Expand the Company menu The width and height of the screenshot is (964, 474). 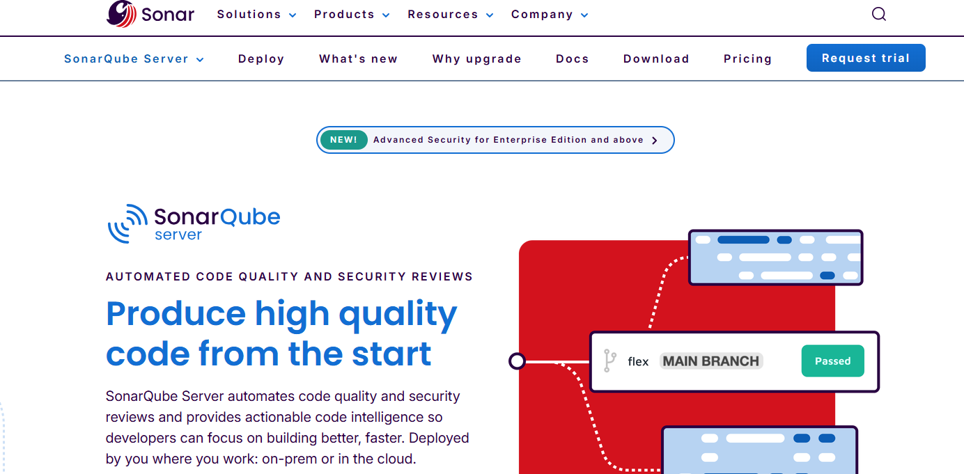pos(550,15)
